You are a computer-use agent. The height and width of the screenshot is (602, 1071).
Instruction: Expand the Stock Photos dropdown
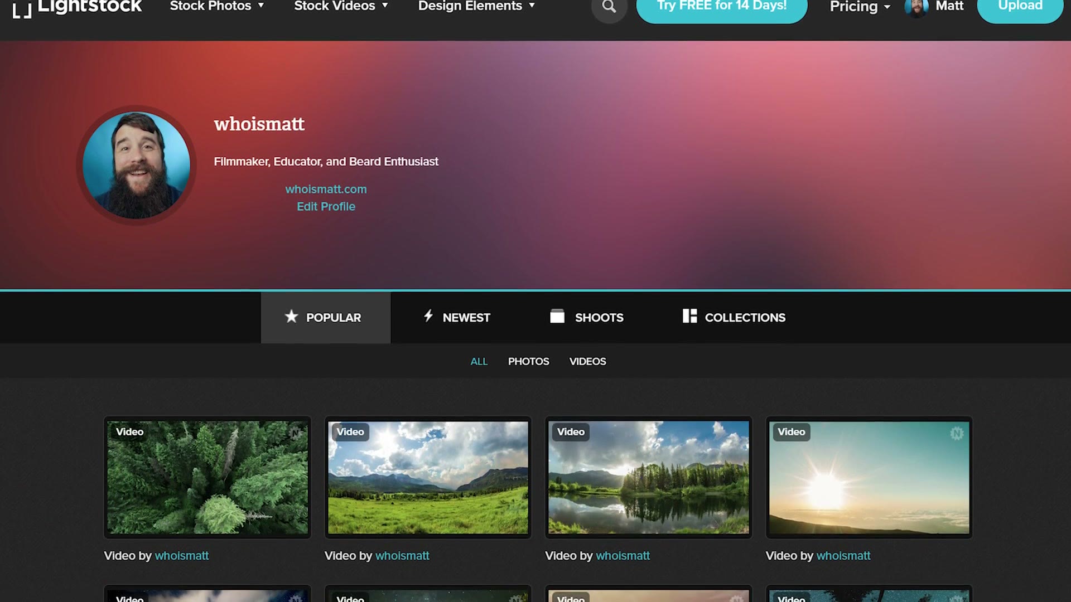[x=217, y=6]
